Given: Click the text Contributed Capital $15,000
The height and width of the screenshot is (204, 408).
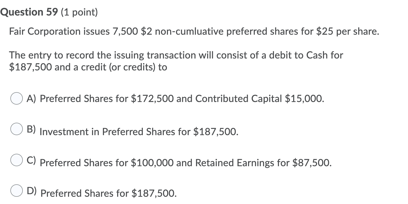Looking at the screenshot, I should pos(259,98).
